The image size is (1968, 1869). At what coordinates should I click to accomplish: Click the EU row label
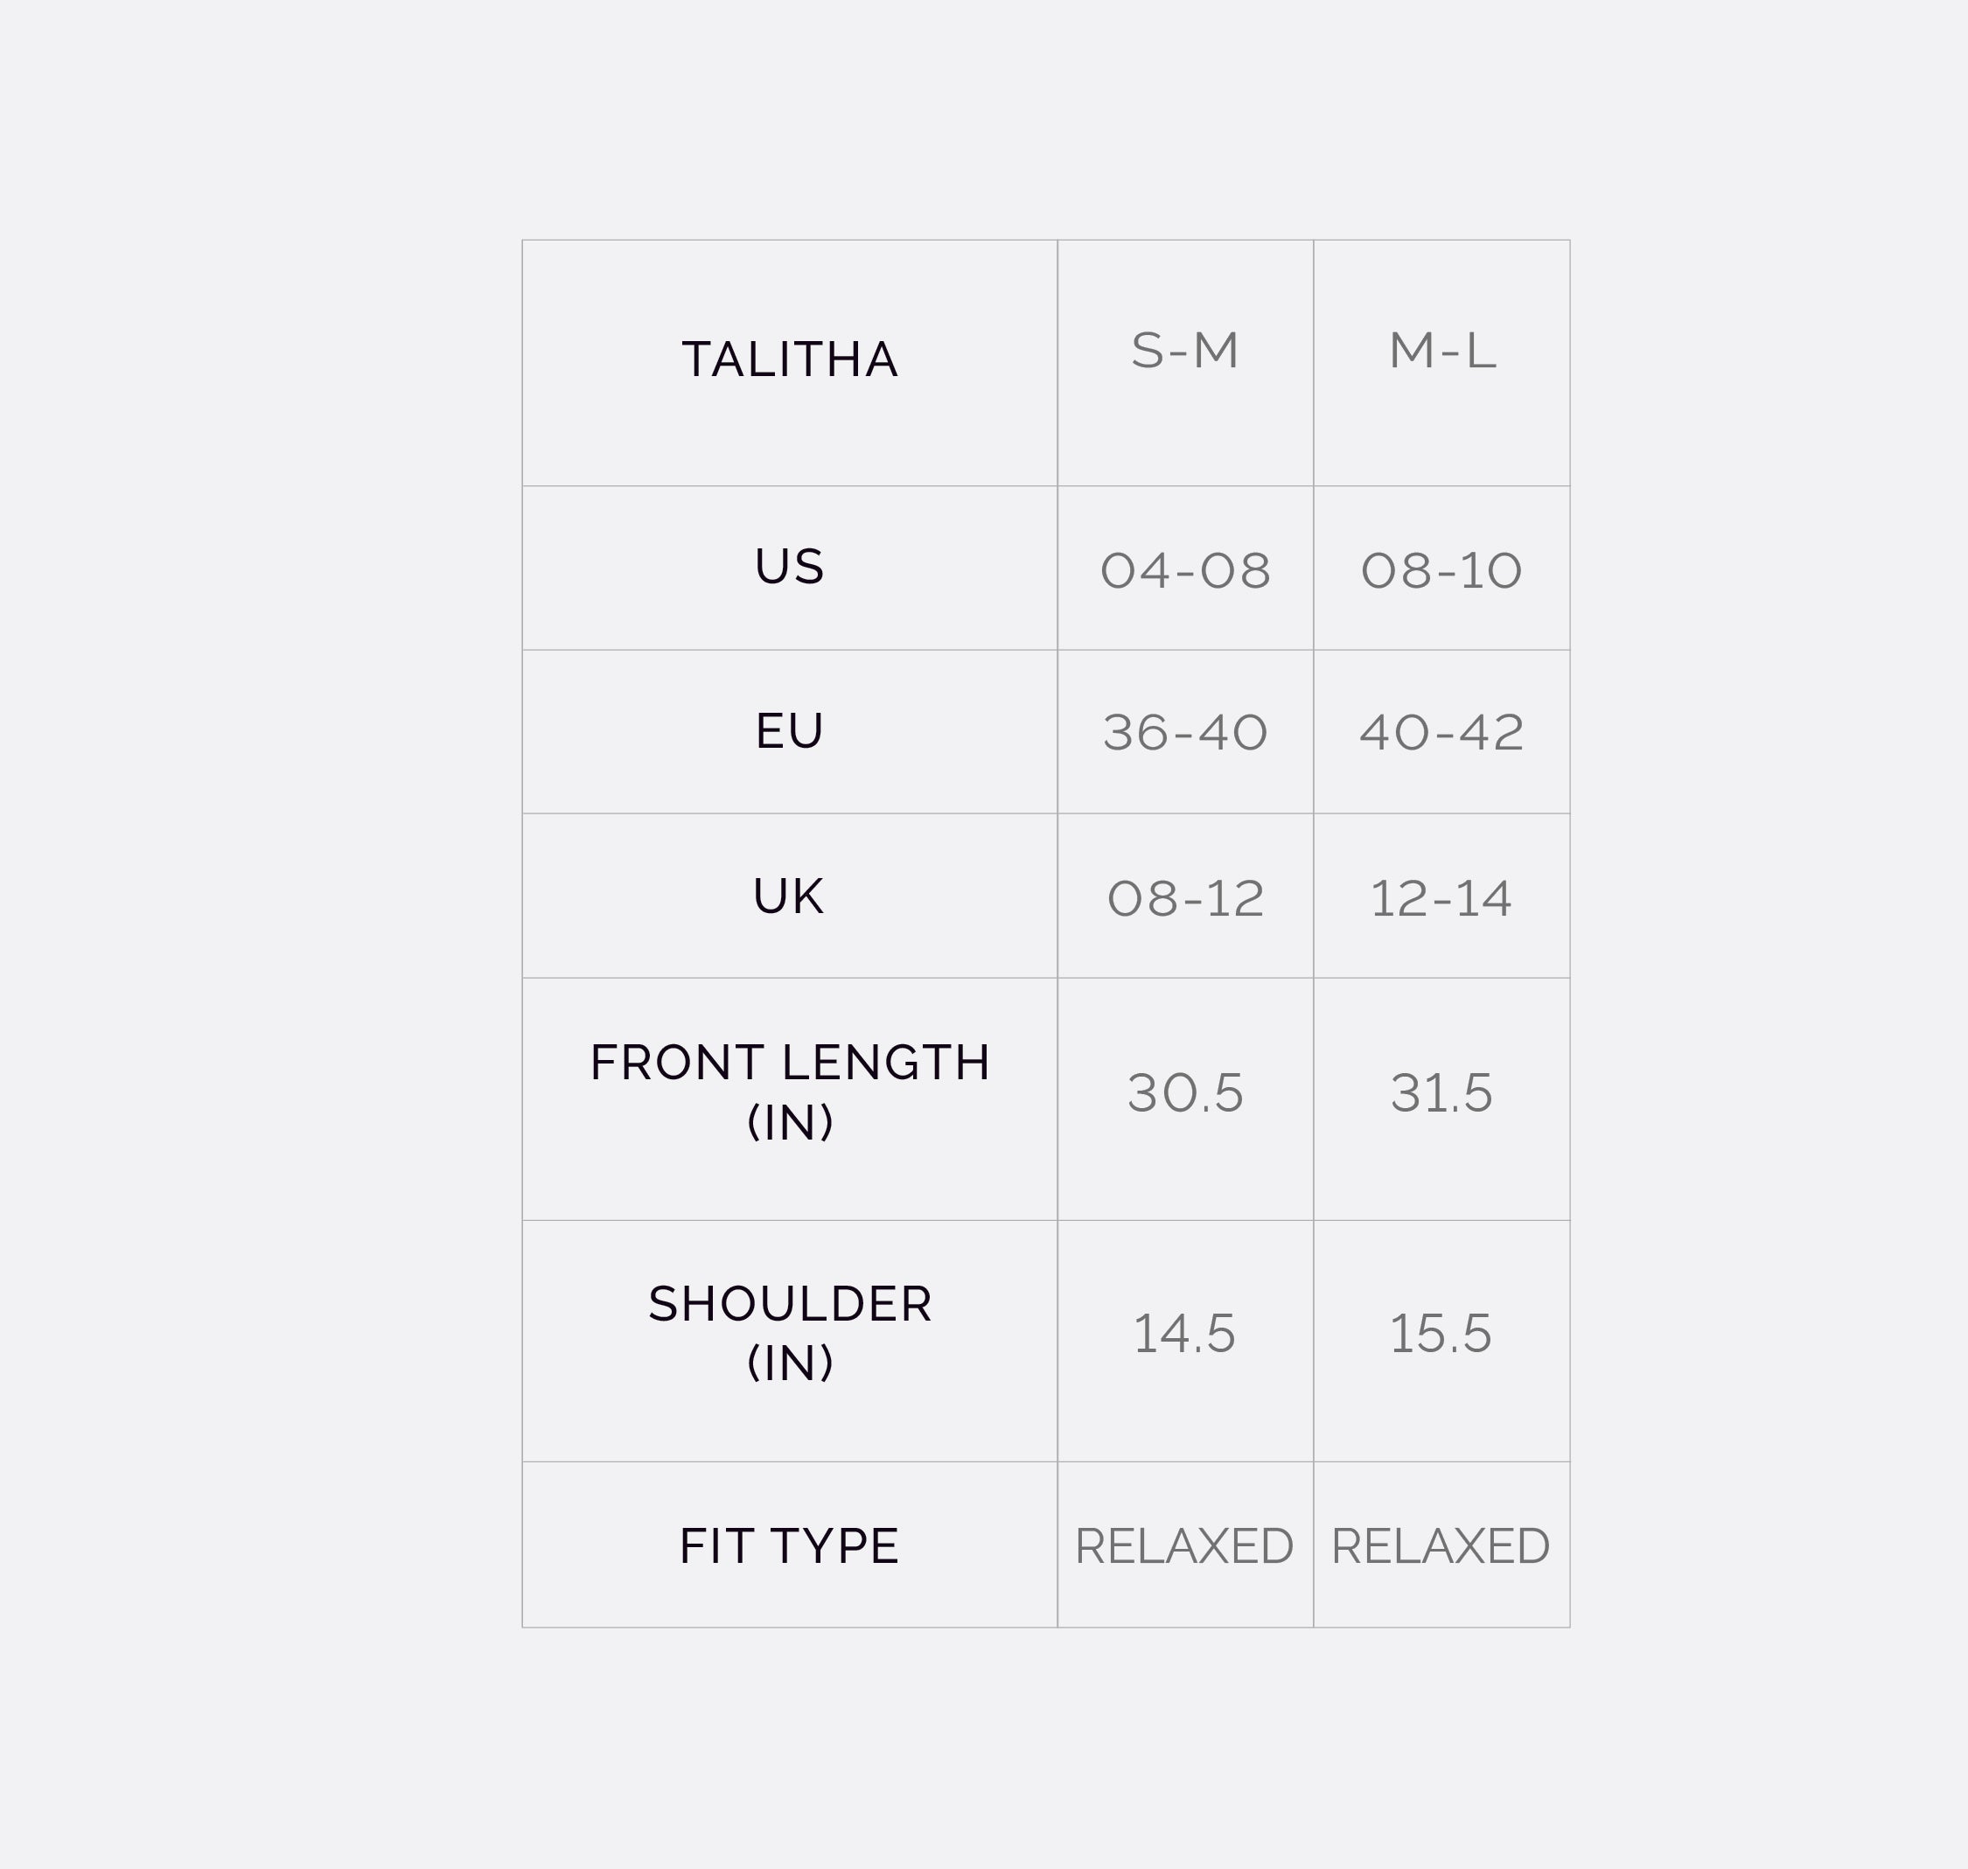[789, 731]
